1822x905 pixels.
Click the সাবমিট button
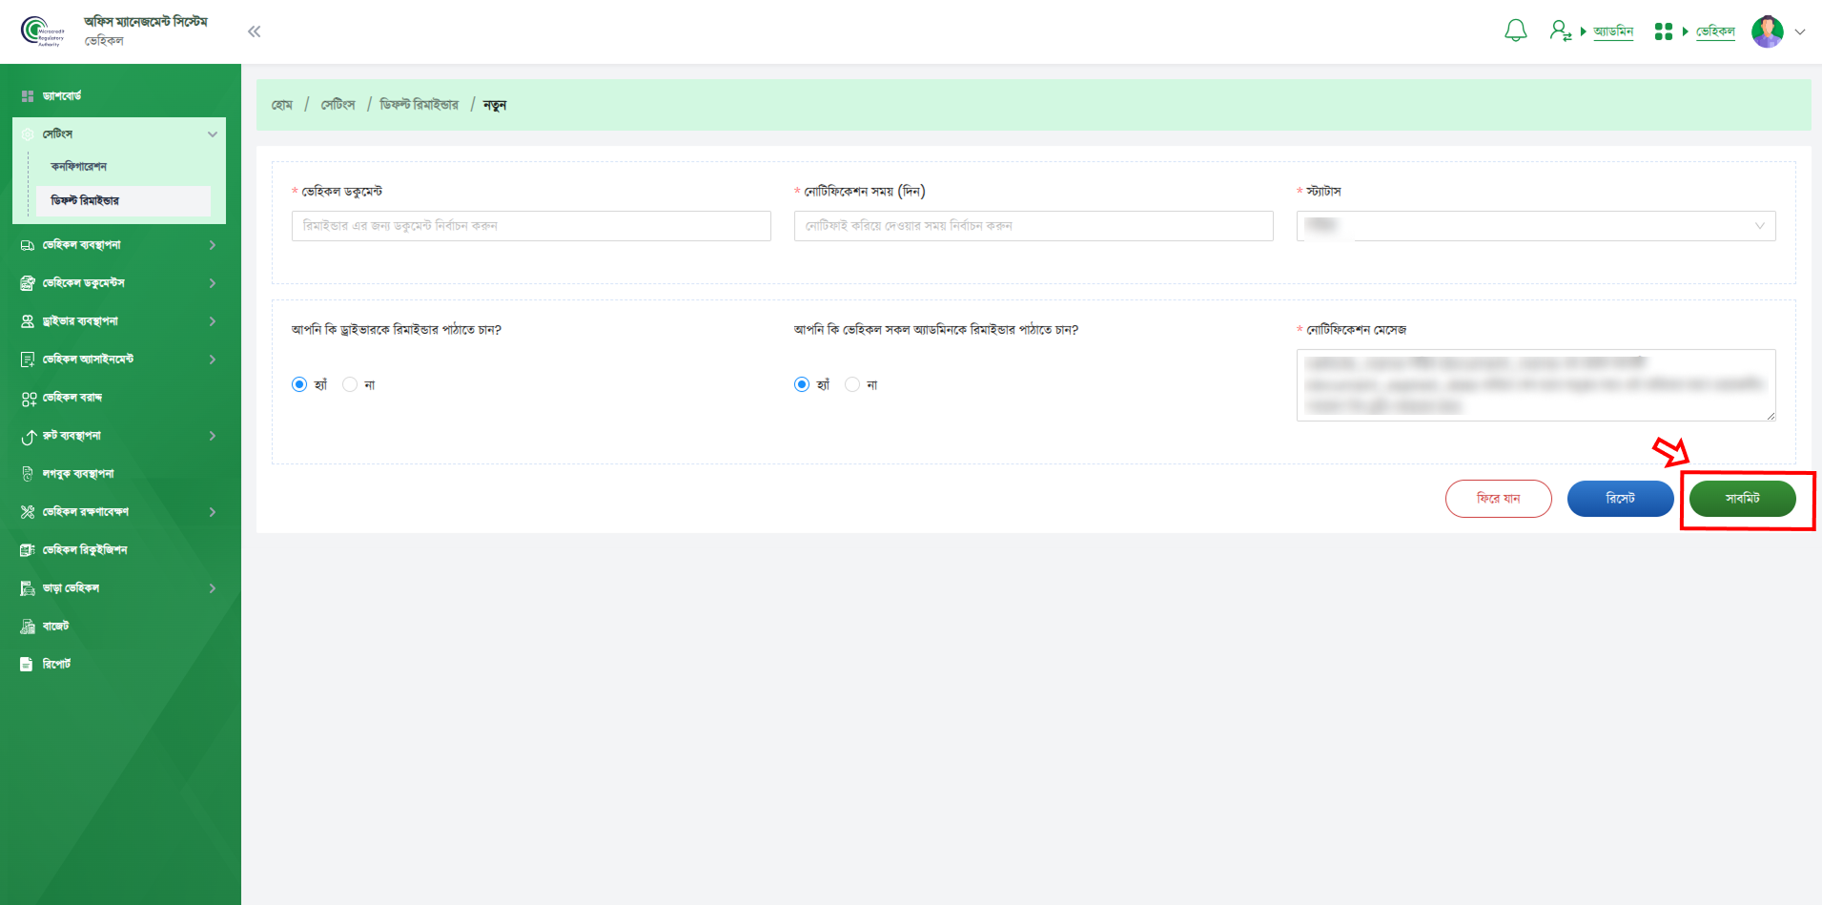(1742, 499)
